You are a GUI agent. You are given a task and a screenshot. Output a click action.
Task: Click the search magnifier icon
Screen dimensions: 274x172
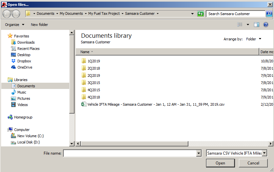269,14
